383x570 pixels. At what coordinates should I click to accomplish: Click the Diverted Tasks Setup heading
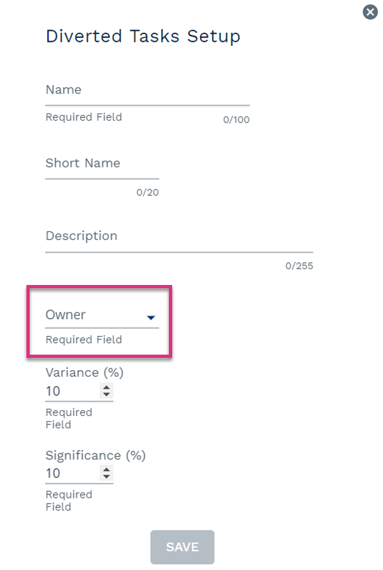pyautogui.click(x=142, y=36)
